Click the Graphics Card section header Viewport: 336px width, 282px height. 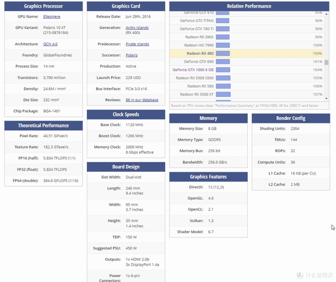[126, 6]
